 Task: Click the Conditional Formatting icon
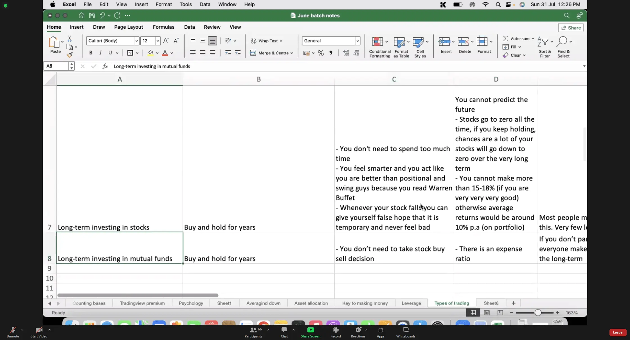[377, 42]
